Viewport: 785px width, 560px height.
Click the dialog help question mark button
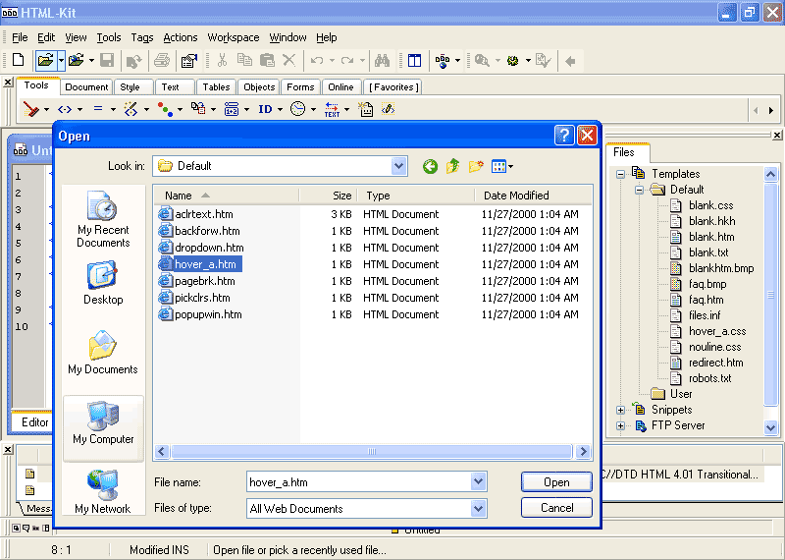click(x=563, y=135)
